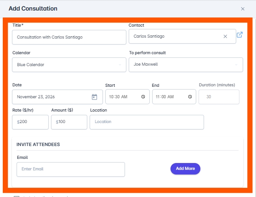
Task: Click the End time clock icon
Action: (190, 97)
